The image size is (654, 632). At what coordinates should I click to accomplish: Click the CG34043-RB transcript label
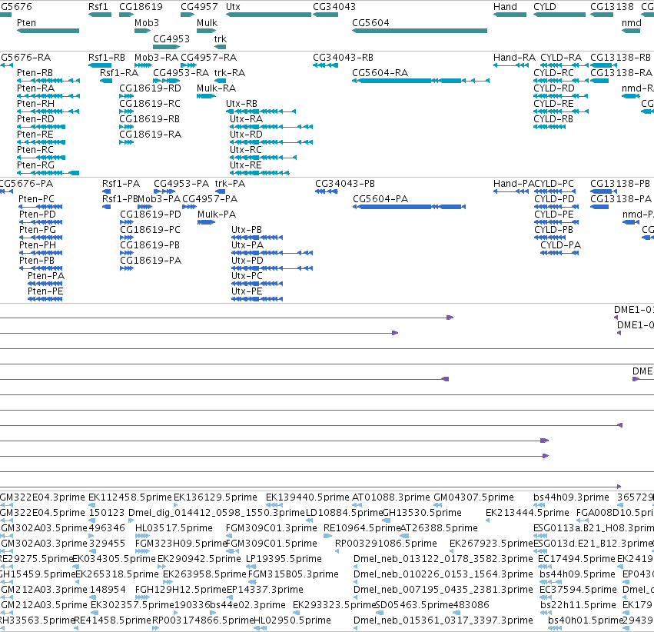[343, 58]
